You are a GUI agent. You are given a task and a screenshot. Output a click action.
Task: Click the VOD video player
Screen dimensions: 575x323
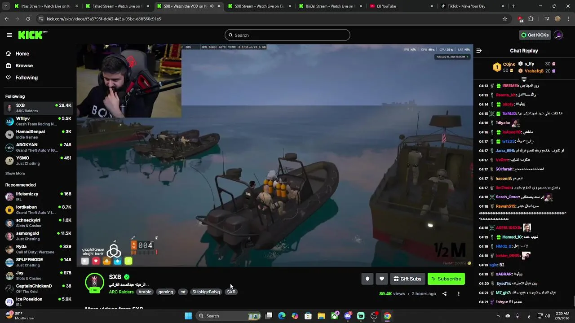(274, 155)
